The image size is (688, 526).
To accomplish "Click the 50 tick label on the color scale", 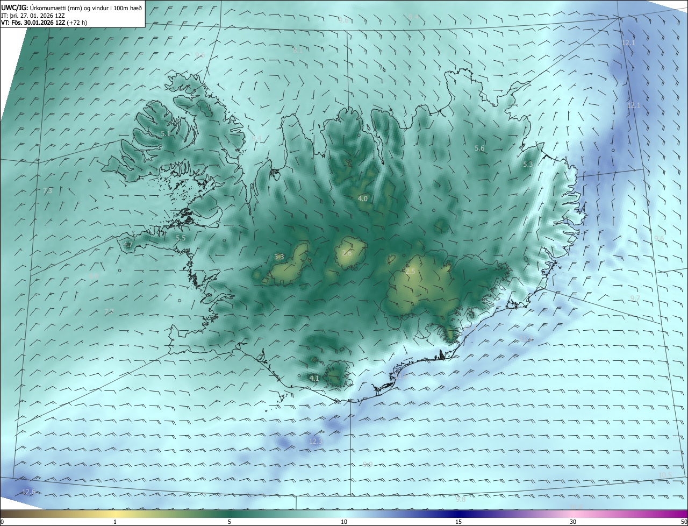I will [x=684, y=522].
